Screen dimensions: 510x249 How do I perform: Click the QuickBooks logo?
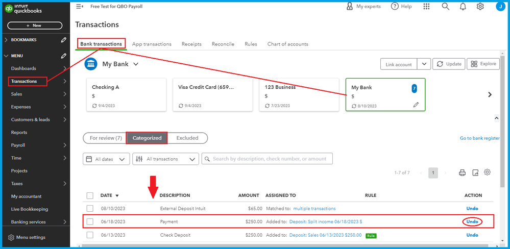(23, 9)
